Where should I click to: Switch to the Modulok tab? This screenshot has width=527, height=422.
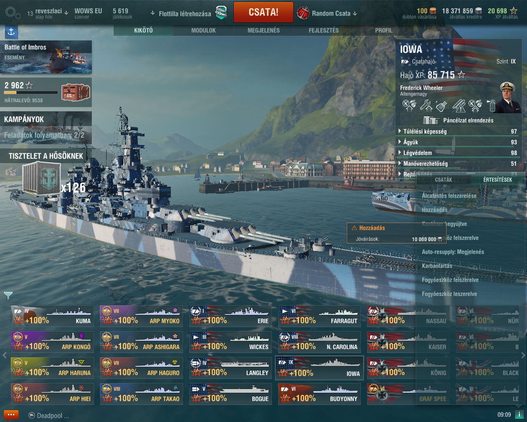tap(203, 30)
